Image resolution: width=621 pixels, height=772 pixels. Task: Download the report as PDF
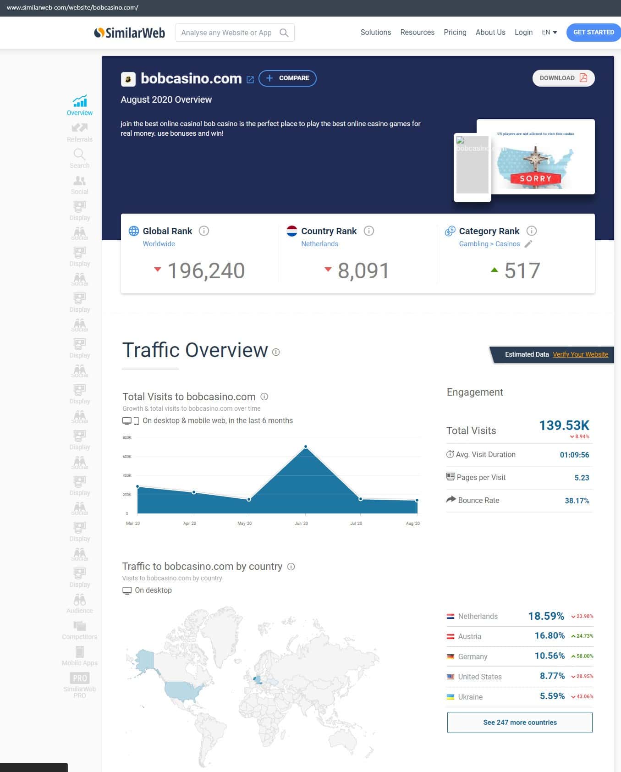[x=564, y=78]
